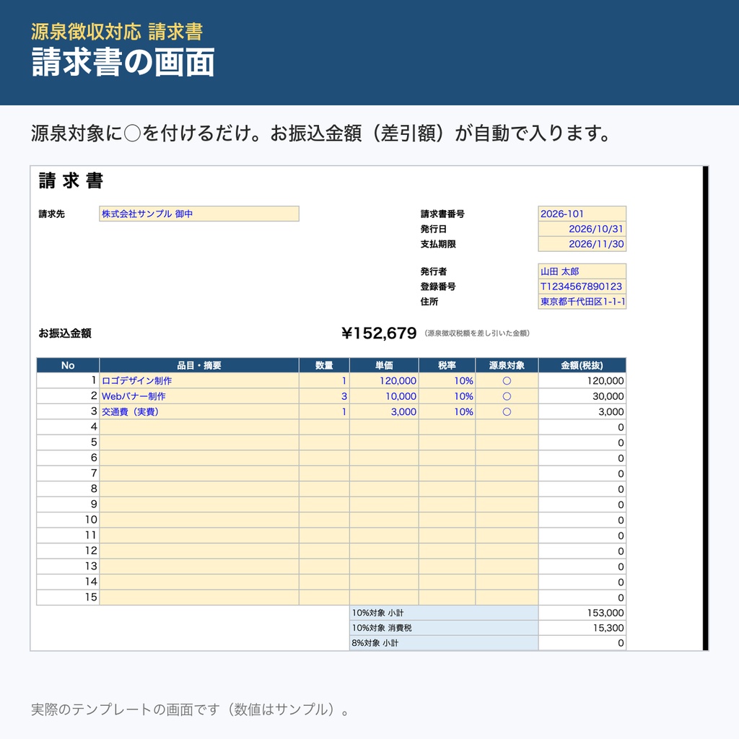Select invoice number cell 2026-101
The width and height of the screenshot is (739, 739).
pyautogui.click(x=582, y=214)
